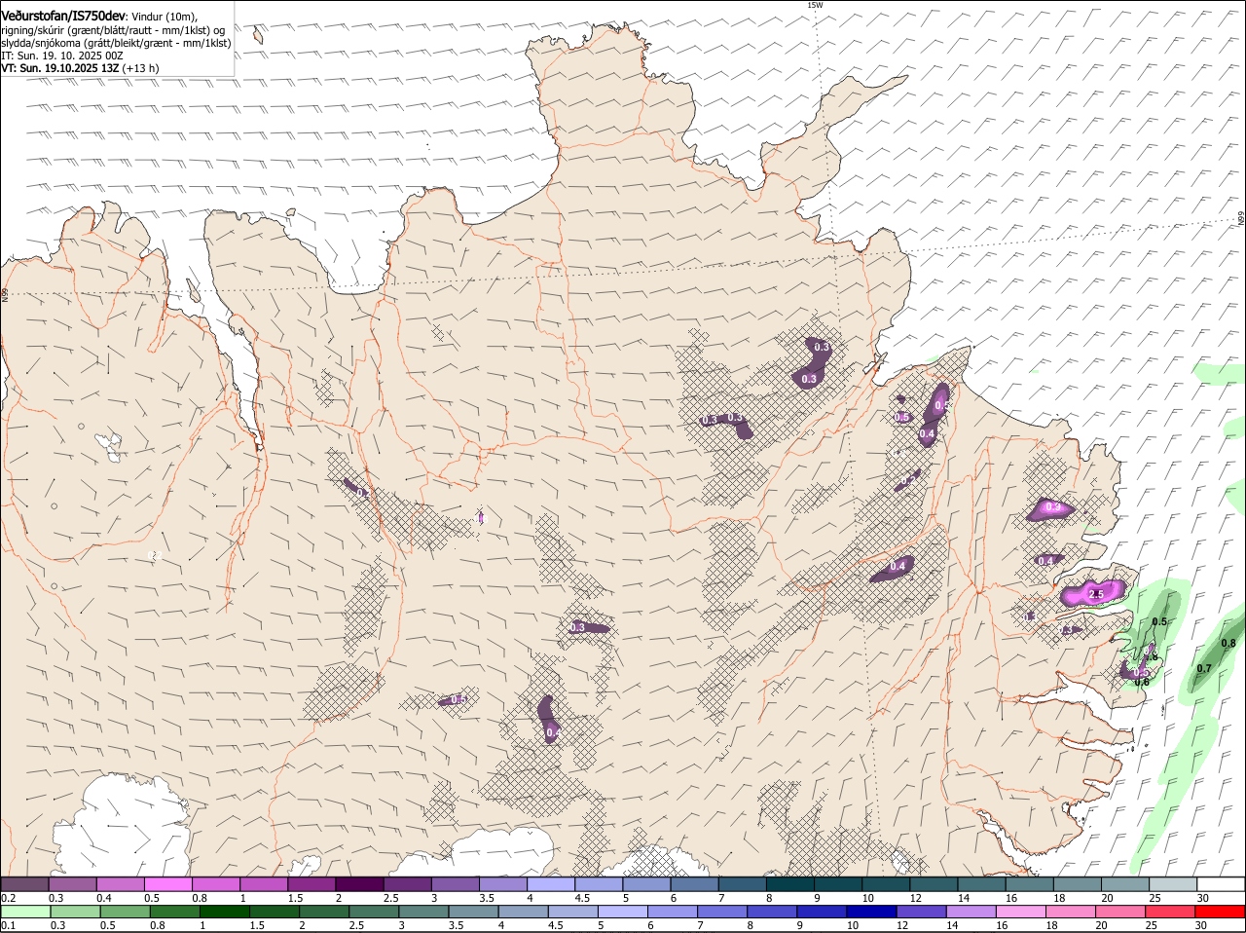Select the dark purple 2–2.5 snow legend swatch

(x=360, y=884)
